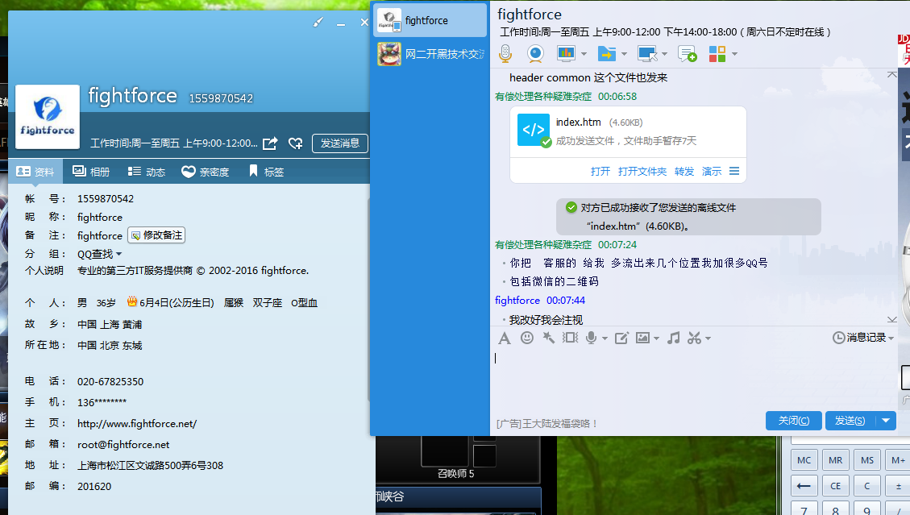Expand the apps grid dropdown arrow

coord(734,54)
